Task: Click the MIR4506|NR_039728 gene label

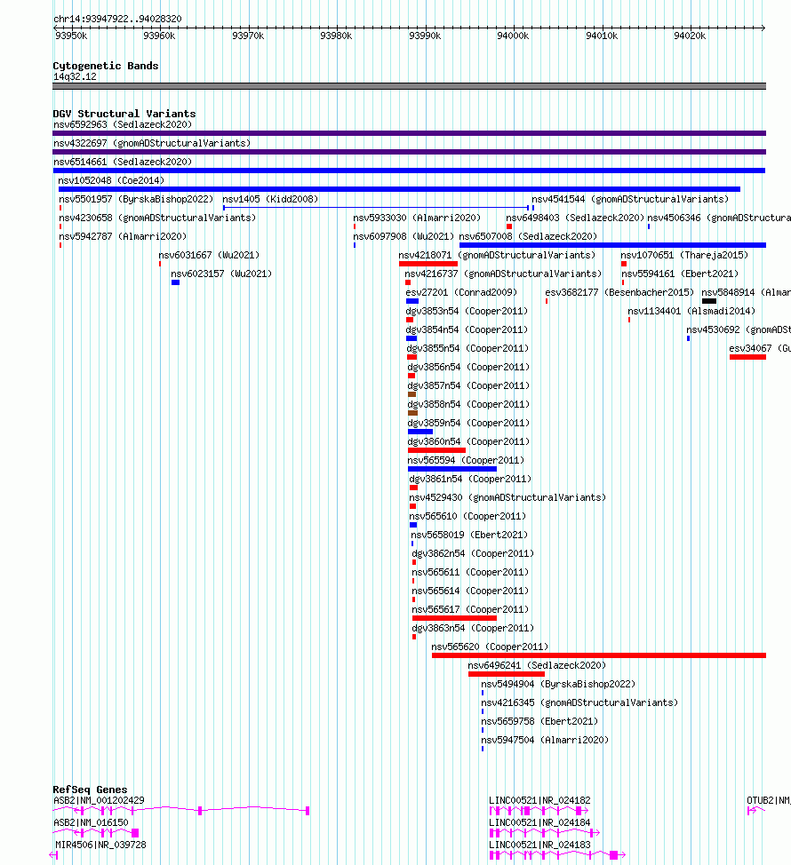Action: [x=101, y=845]
